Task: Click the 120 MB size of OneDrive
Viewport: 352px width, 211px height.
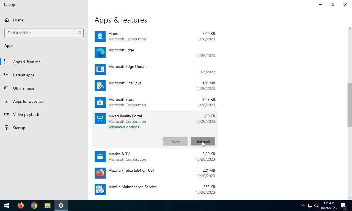Action: click(x=209, y=83)
